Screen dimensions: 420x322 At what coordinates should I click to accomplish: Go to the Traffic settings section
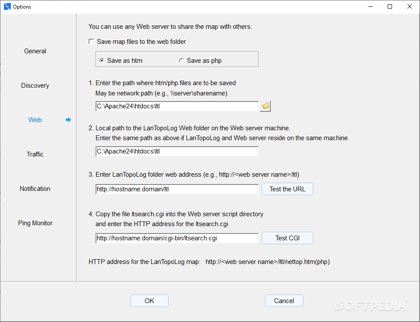pyautogui.click(x=35, y=154)
